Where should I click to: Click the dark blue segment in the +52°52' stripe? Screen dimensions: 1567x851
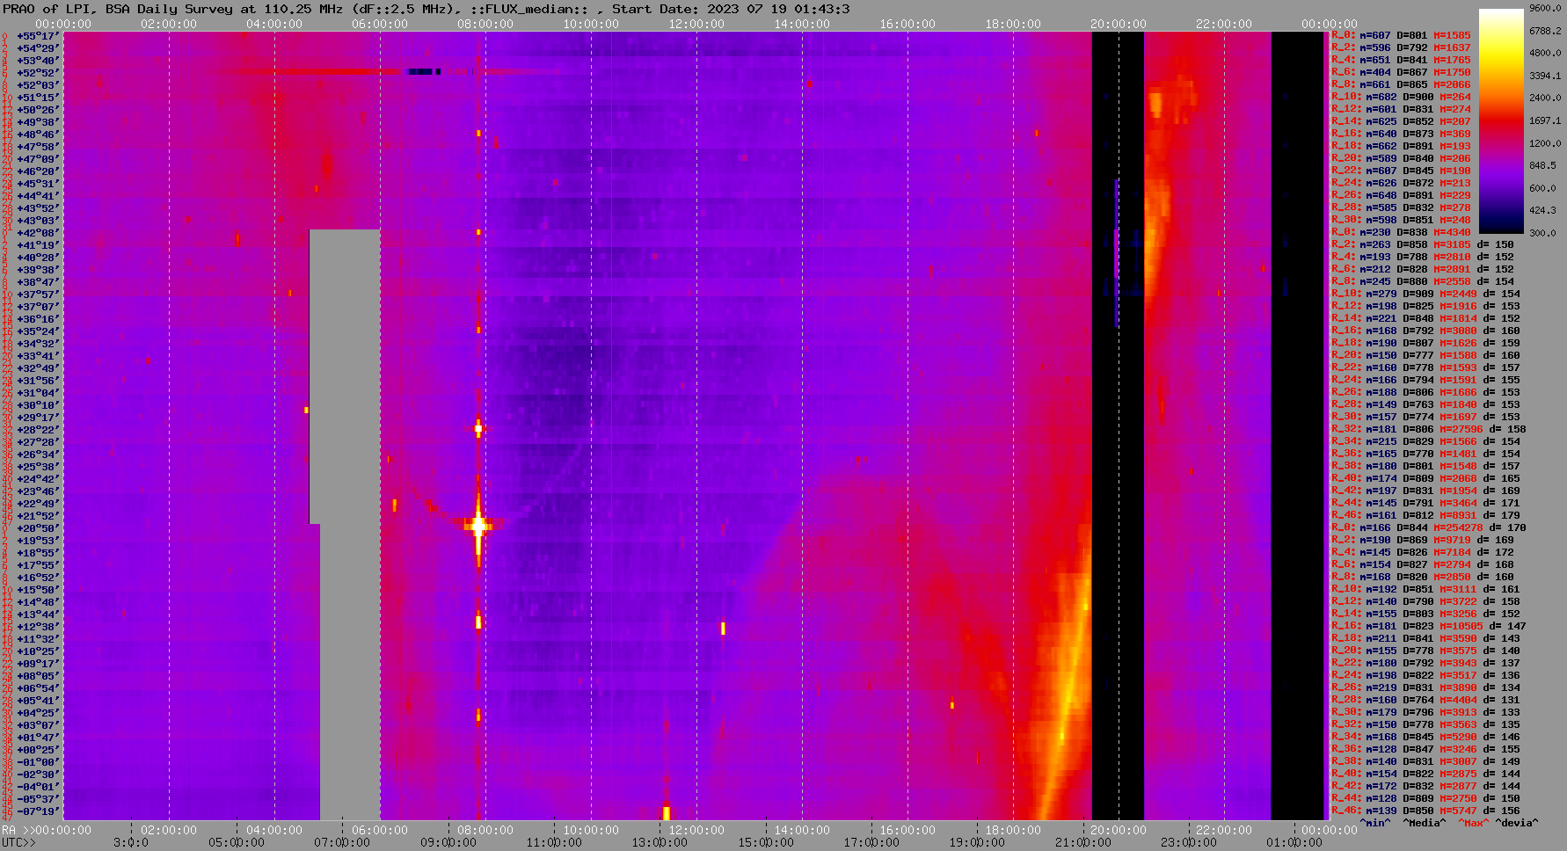pyautogui.click(x=424, y=72)
